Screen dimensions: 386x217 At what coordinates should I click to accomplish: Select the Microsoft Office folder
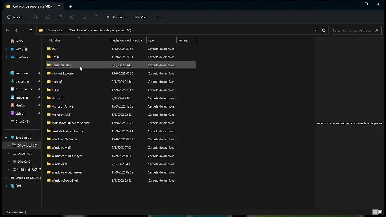121,106
